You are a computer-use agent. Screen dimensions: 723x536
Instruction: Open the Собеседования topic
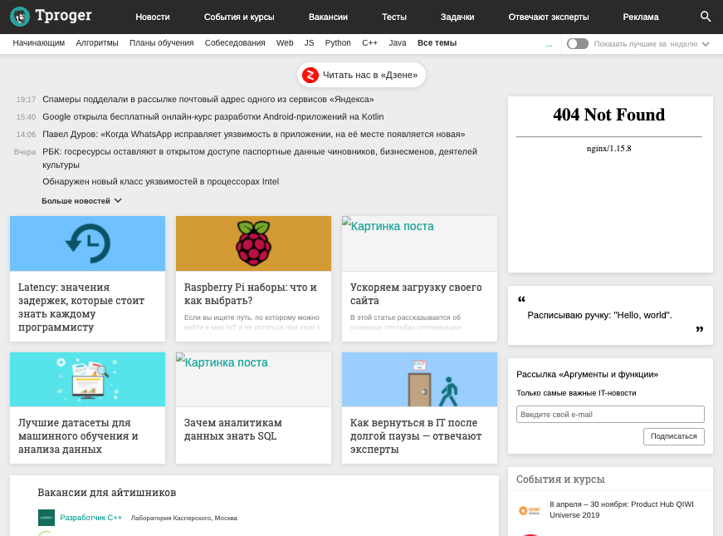(235, 43)
